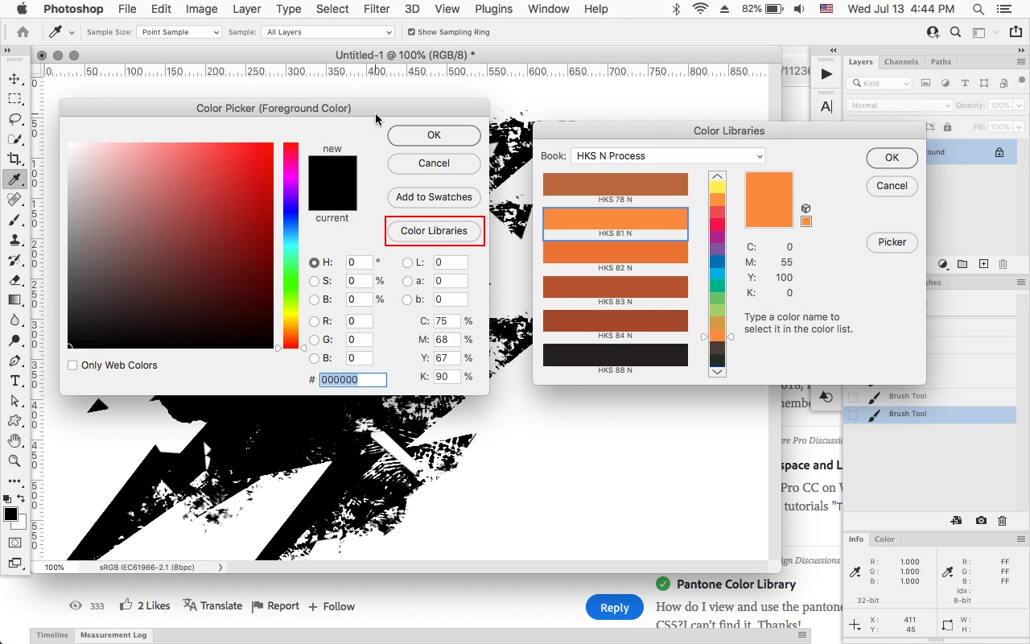Select the Gradient tool

click(14, 300)
